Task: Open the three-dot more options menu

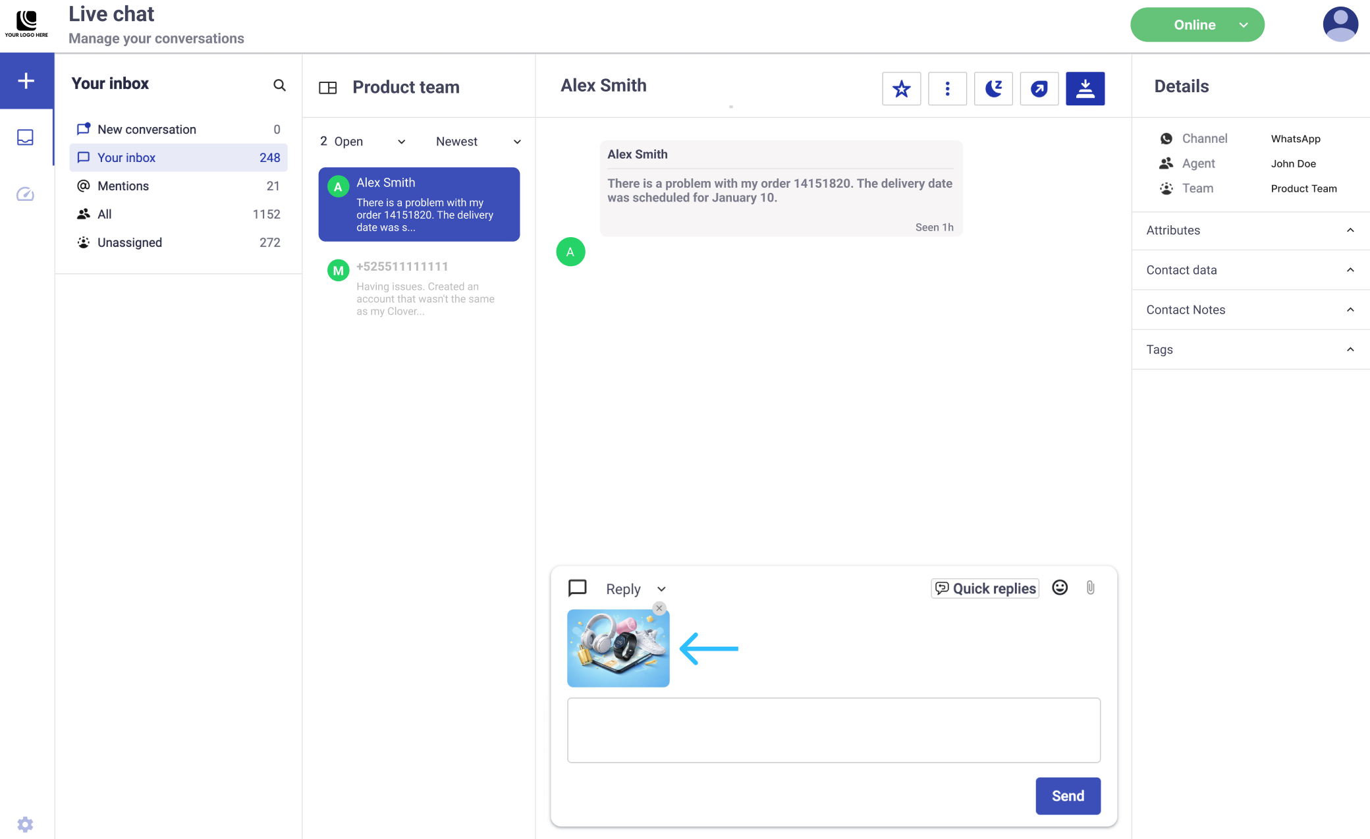Action: pos(947,88)
